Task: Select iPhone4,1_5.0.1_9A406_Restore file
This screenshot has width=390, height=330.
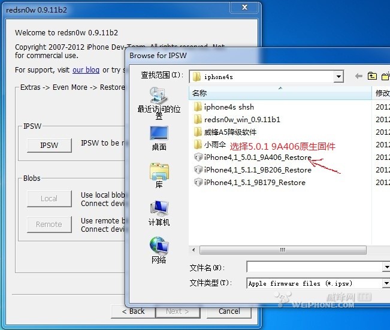Action: (x=252, y=157)
